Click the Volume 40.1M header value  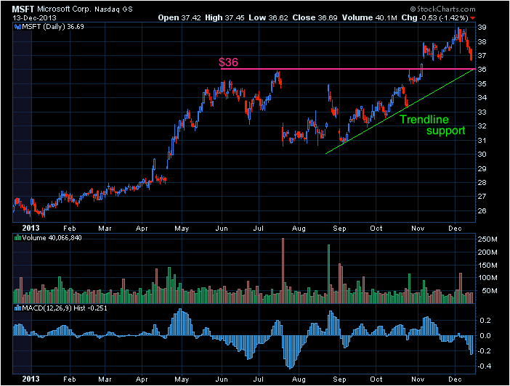pyautogui.click(x=370, y=18)
